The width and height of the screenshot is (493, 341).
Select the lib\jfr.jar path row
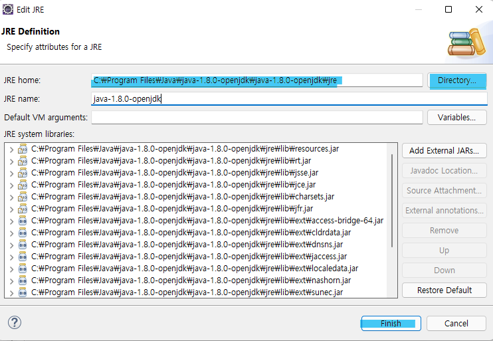[x=172, y=209]
